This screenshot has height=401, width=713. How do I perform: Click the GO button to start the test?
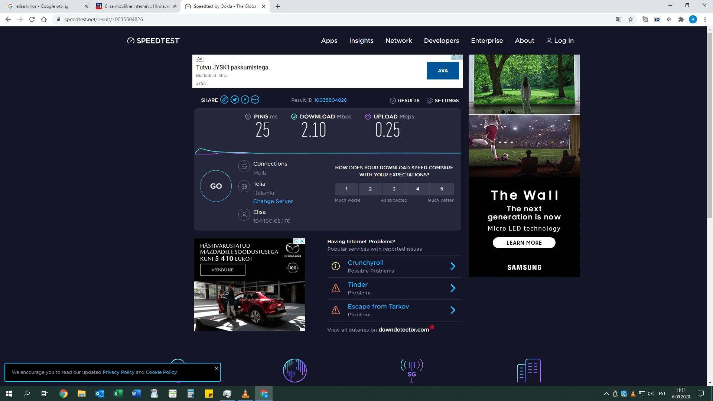[216, 186]
